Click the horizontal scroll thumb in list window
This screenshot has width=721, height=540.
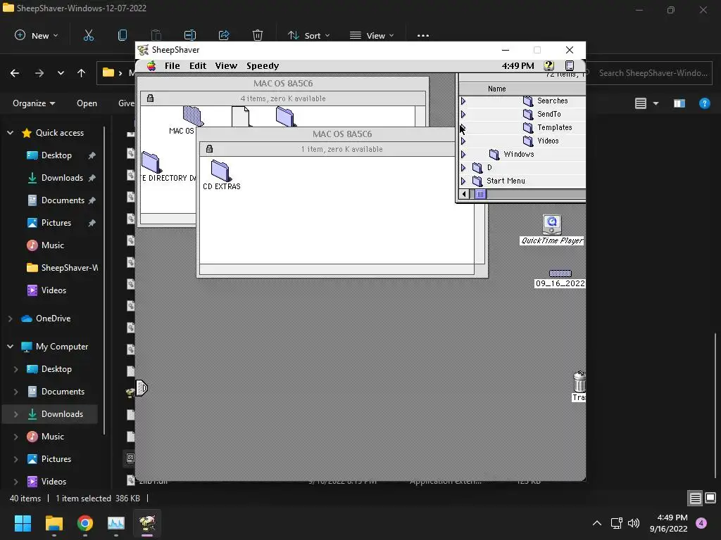click(480, 194)
